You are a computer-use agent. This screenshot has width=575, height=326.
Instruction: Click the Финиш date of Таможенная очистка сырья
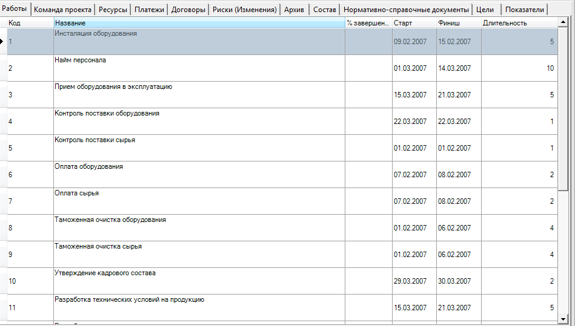458,255
